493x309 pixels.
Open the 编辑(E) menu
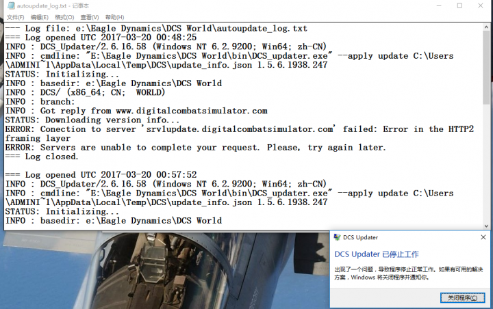(40, 17)
